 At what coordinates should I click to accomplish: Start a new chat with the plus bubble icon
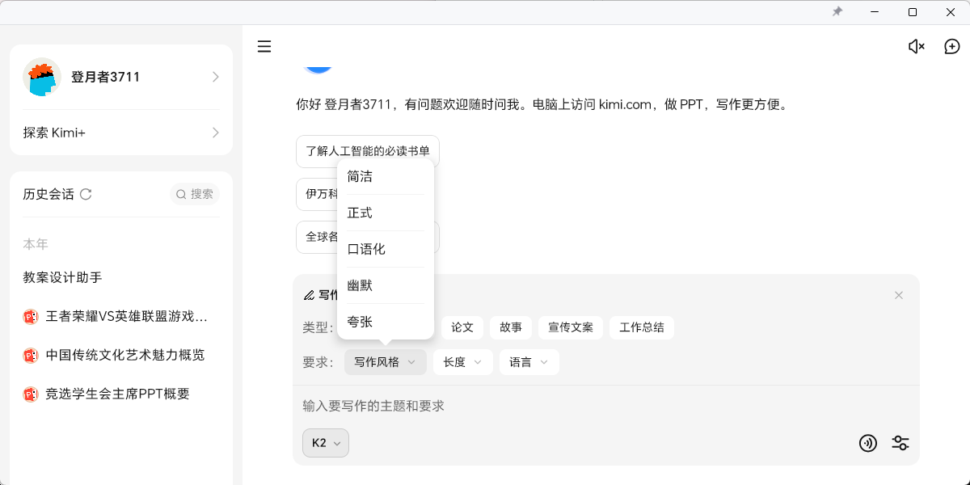[x=951, y=46]
